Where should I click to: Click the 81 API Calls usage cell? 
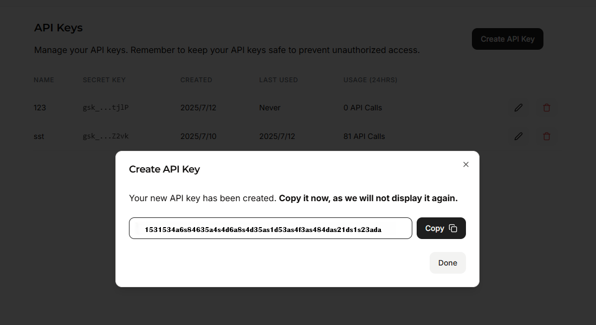(364, 136)
